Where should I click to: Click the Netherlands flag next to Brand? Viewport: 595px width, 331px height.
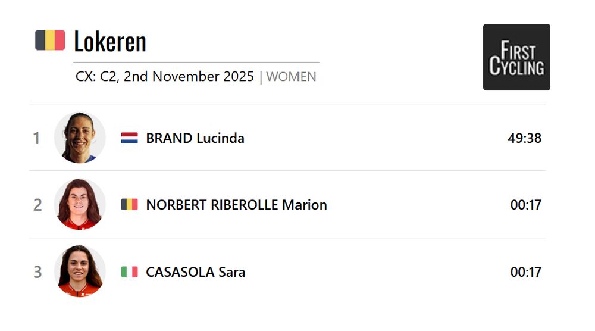tap(129, 138)
